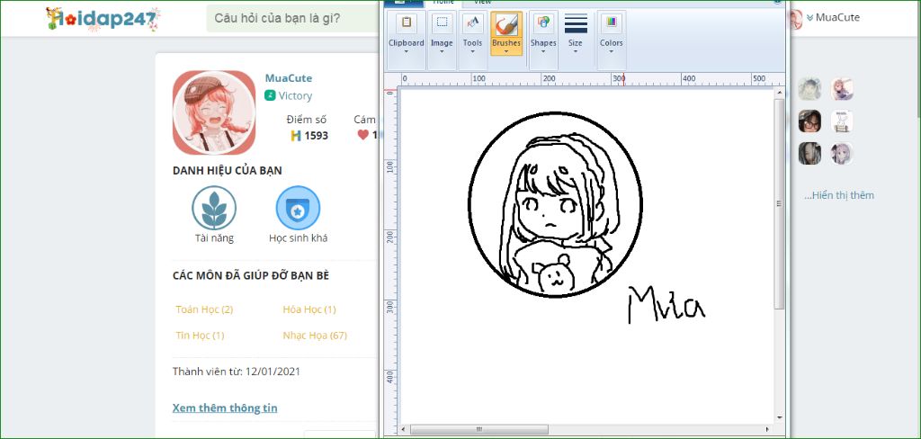Click the 'CÁC MÔN ĐÃ GIÚP ĐỠ BẠN BÈ' heading
The height and width of the screenshot is (439, 921).
(251, 275)
